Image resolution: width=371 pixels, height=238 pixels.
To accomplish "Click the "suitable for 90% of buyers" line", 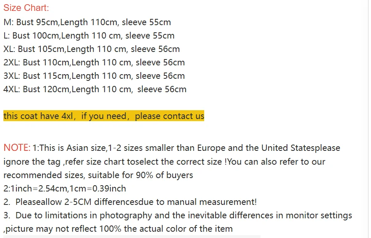I will click(98, 175).
